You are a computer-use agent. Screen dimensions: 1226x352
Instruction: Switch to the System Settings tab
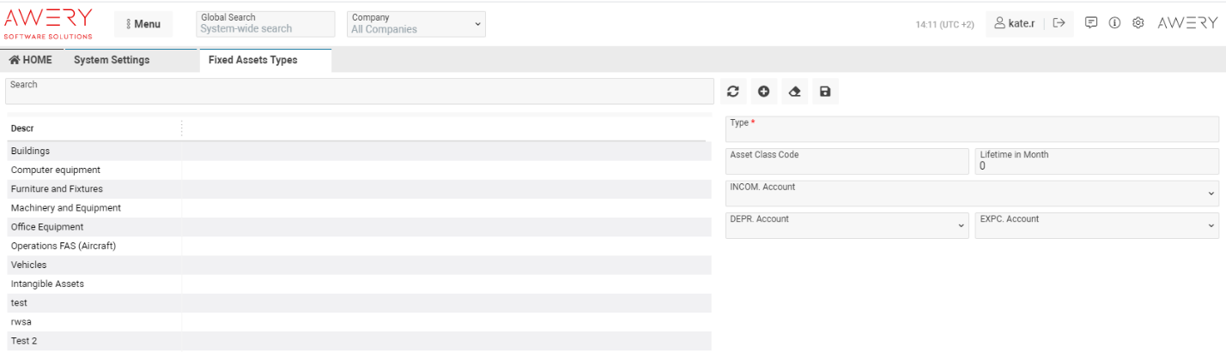[x=112, y=60]
